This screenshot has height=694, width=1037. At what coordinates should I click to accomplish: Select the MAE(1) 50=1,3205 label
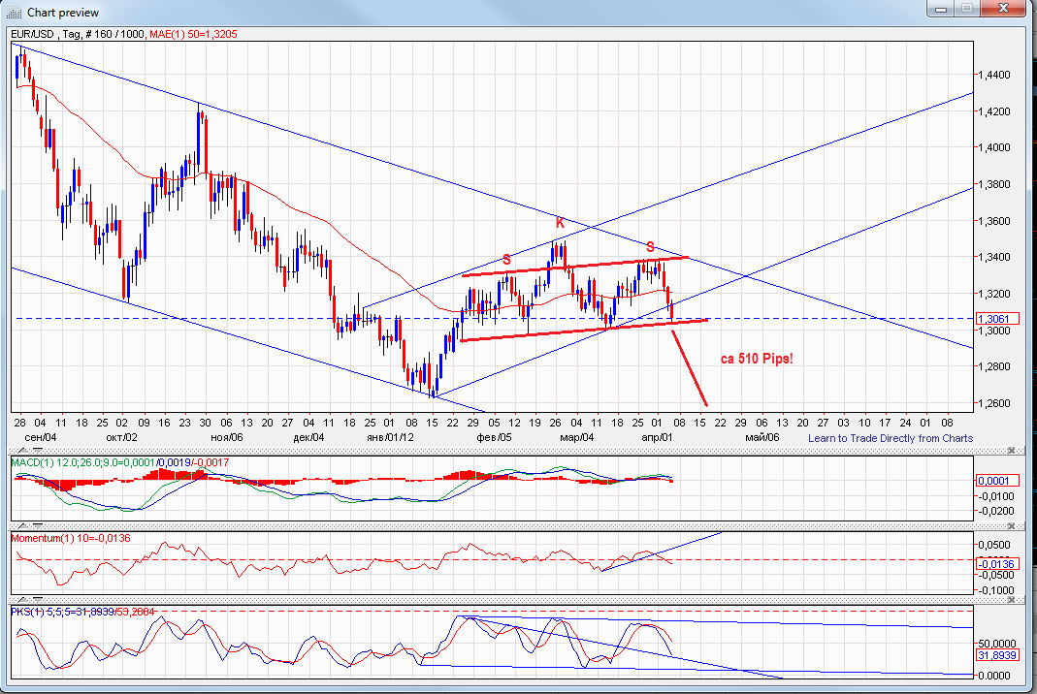pos(193,34)
